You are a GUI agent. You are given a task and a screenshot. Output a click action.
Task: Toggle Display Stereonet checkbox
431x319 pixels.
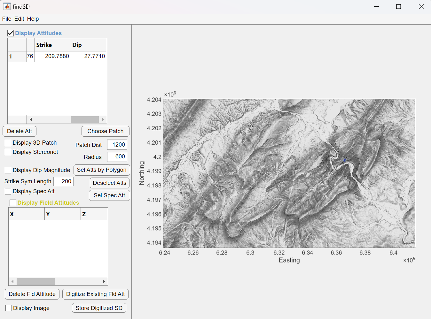coord(8,152)
